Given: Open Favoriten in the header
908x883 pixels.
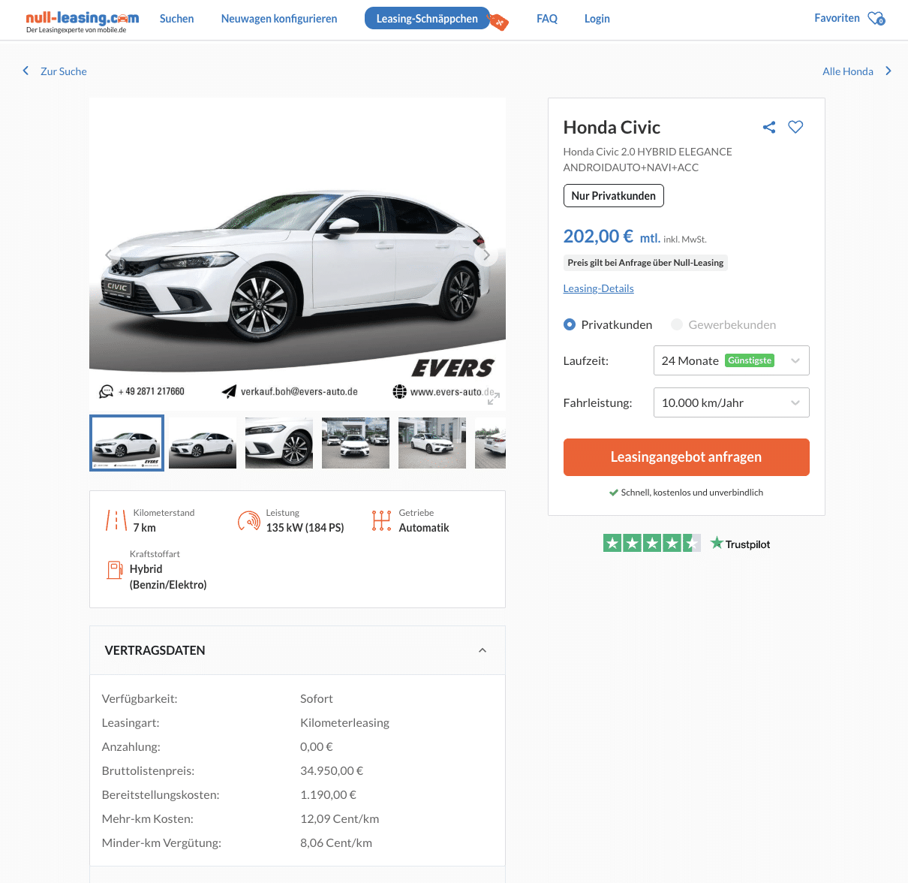Looking at the screenshot, I should point(837,18).
